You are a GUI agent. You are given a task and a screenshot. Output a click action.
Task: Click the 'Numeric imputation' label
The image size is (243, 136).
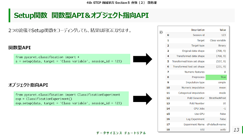[193, 88]
